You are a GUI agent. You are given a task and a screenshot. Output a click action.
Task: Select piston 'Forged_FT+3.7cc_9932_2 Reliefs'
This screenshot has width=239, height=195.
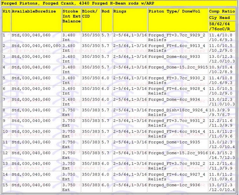178,166
